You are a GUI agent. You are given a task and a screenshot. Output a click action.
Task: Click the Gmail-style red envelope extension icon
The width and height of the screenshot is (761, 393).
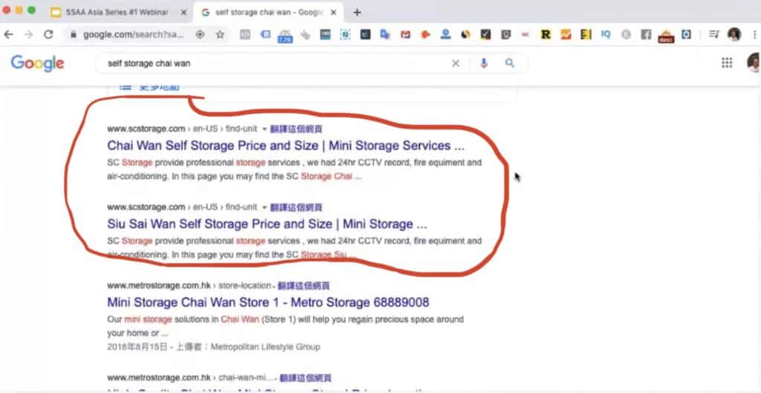(x=405, y=34)
